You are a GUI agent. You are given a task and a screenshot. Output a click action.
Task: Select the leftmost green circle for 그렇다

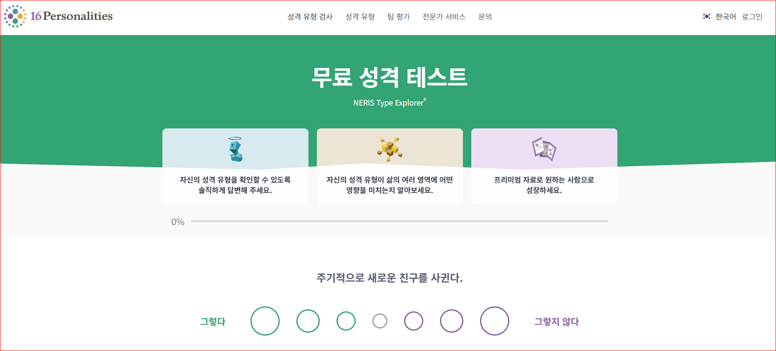coord(265,321)
